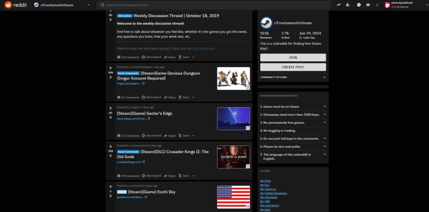The width and height of the screenshot is (429, 212).
Task: Select the No Ended Giveaways filter link
Action: [x=273, y=193]
